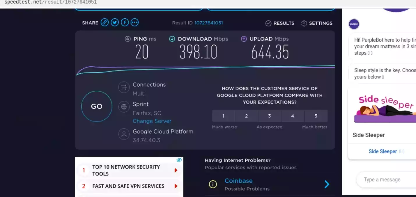This screenshot has height=197, width=416.
Task: Start a new test with GO button
Action: pos(97,106)
